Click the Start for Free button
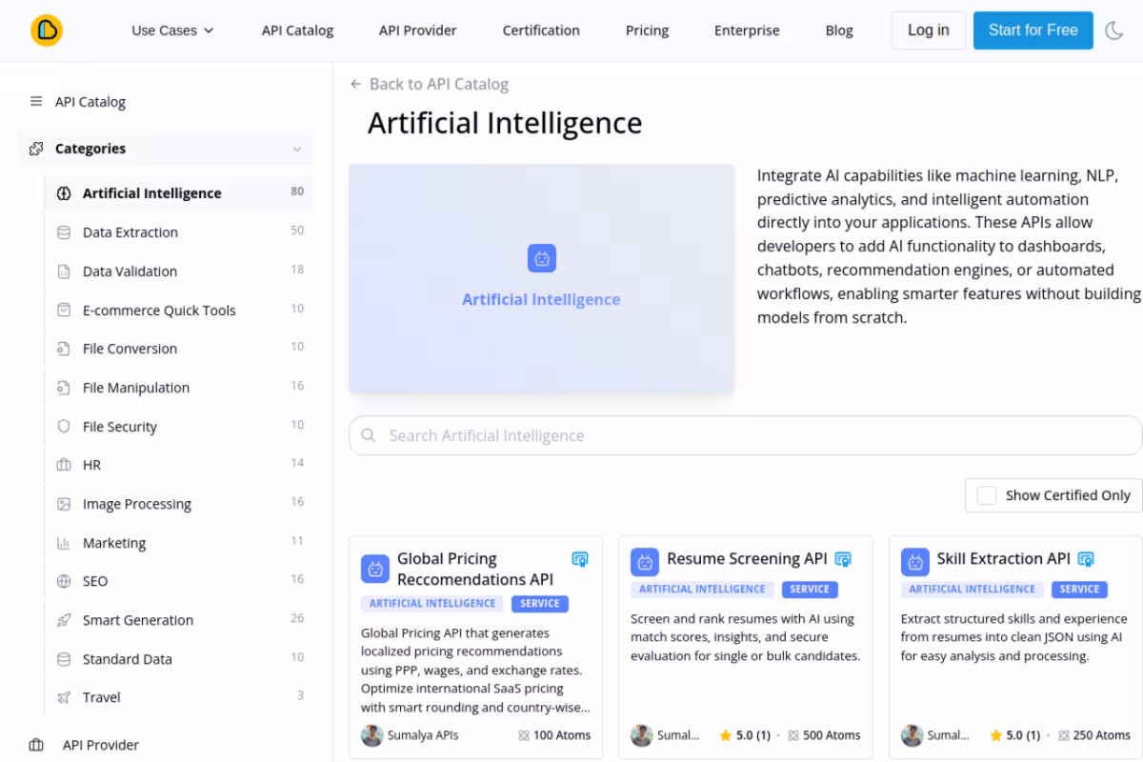Screen dimensions: 1143x762 (1033, 30)
